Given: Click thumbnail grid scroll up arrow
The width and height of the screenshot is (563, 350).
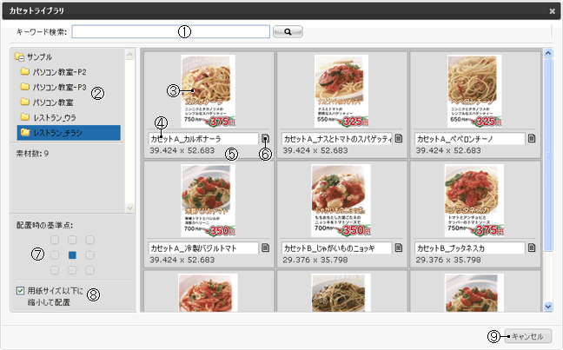Looking at the screenshot, I should [548, 54].
